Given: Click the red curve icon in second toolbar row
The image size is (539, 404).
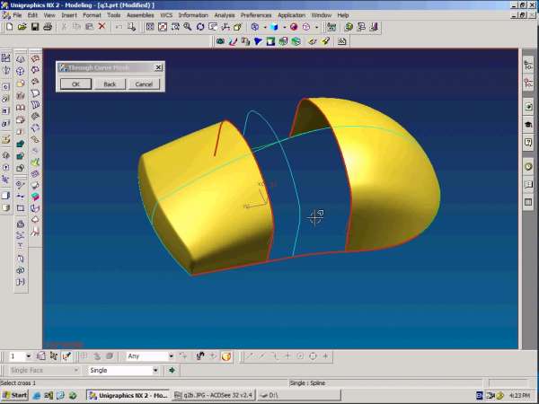Looking at the screenshot, I should [x=233, y=41].
